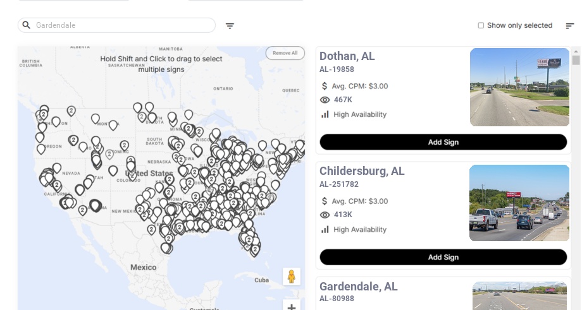This screenshot has height=310, width=582.
Task: Add the Dothan, AL sign
Action: click(x=443, y=142)
